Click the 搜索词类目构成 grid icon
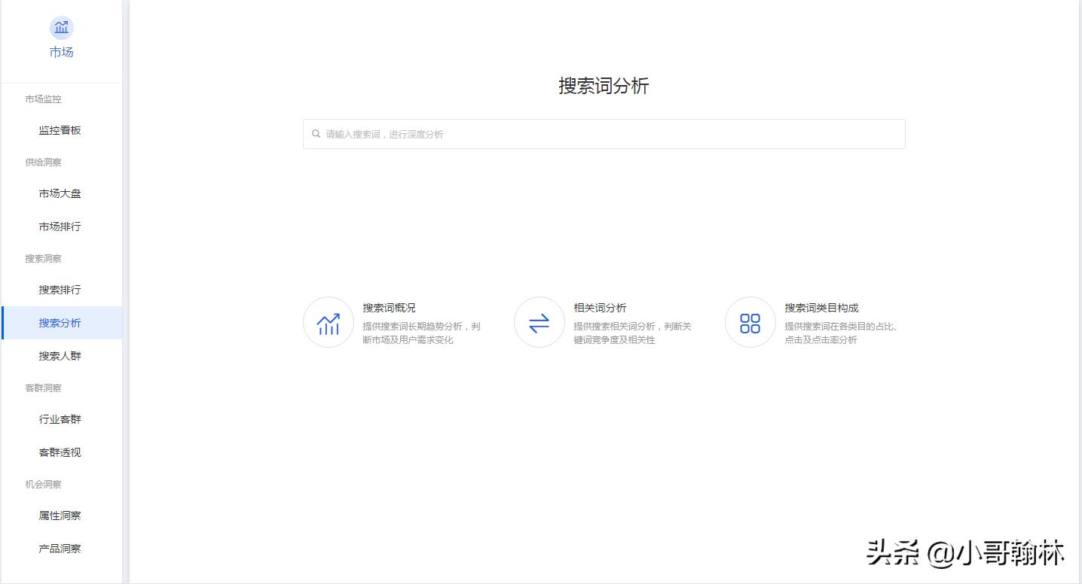1082x584 pixels. pos(750,322)
